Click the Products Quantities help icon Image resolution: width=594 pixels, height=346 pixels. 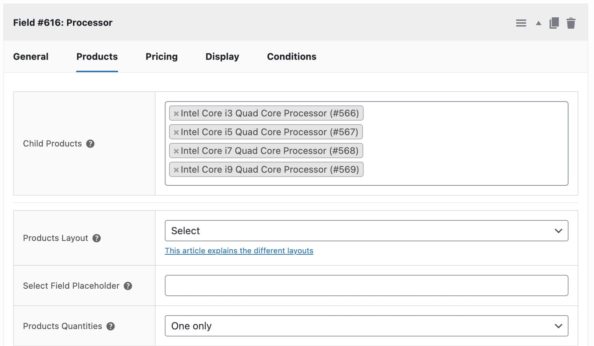[x=110, y=326]
